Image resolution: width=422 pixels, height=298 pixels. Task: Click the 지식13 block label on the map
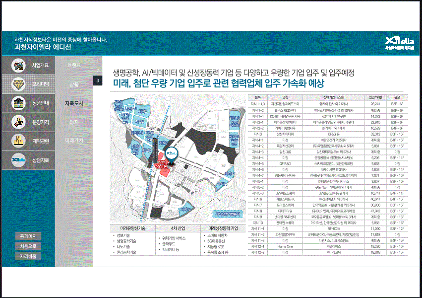(x=230, y=173)
